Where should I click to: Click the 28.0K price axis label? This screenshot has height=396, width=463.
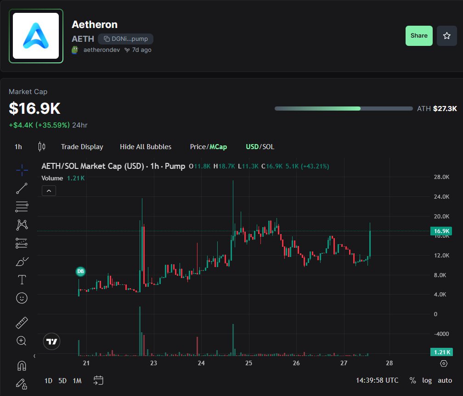pos(441,177)
